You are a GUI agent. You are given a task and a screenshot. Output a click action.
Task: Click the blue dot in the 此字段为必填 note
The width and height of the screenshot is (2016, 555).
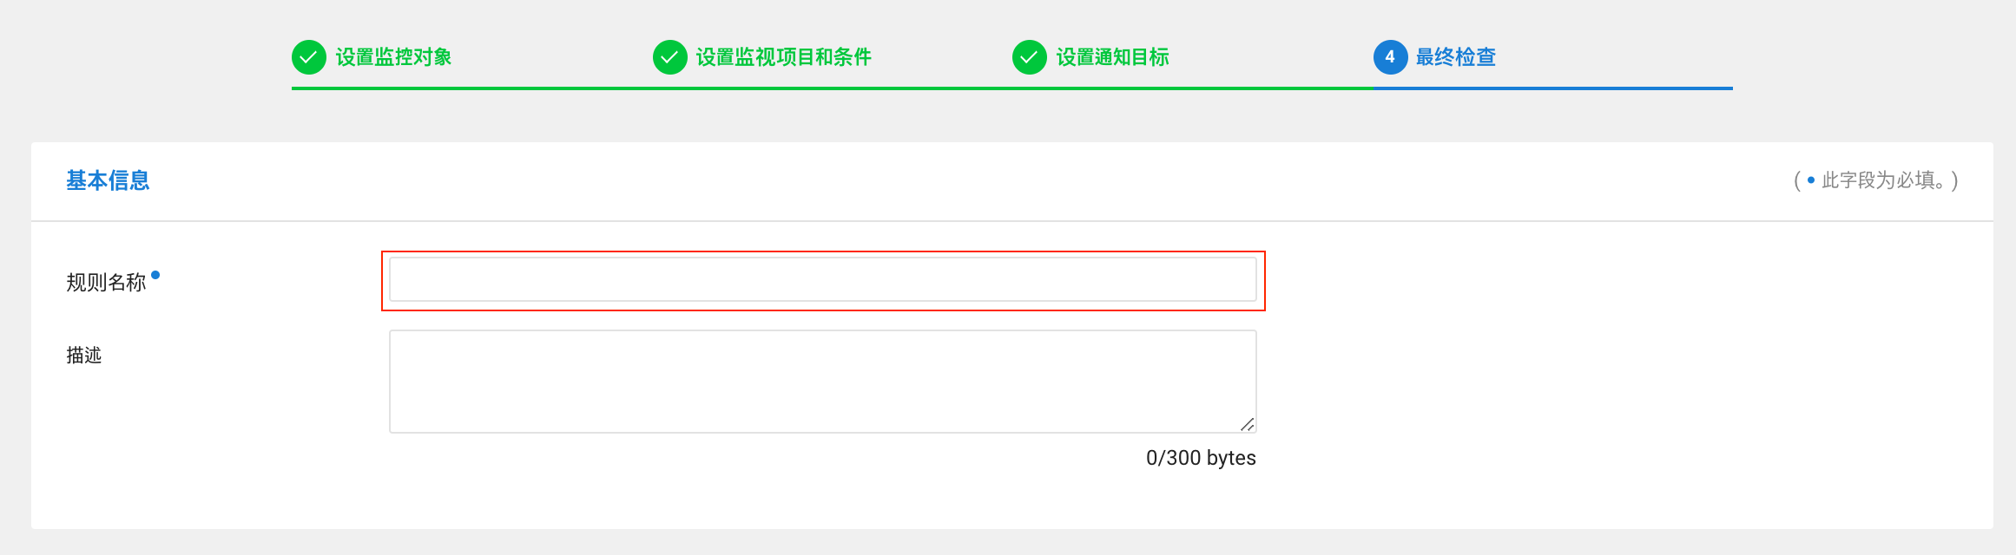[x=1811, y=180]
